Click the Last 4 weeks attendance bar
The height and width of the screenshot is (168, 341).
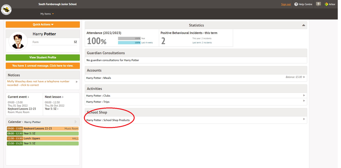coord(129,43)
